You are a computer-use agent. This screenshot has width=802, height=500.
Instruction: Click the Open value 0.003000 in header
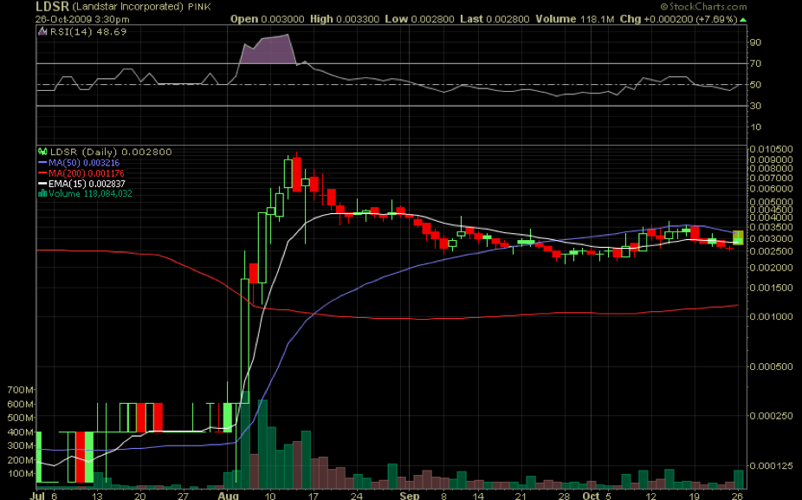coord(281,19)
